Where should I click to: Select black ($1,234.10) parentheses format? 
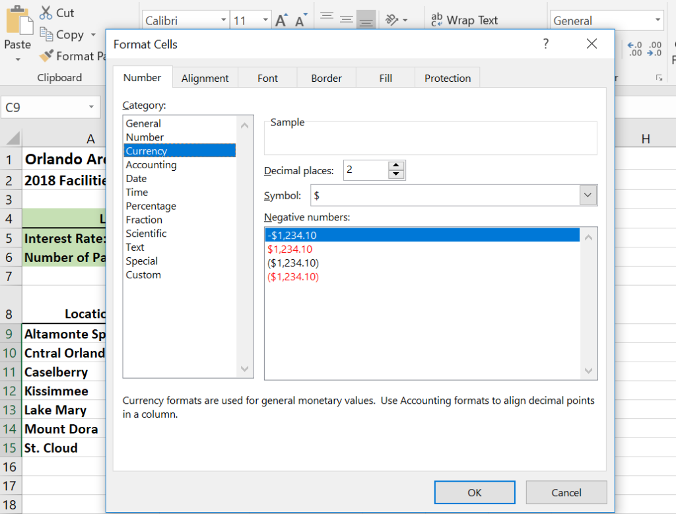click(422, 263)
